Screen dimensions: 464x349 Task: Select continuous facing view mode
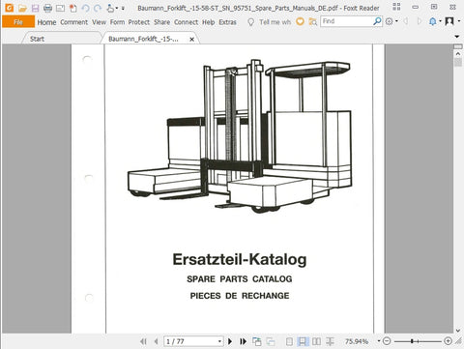click(330, 341)
